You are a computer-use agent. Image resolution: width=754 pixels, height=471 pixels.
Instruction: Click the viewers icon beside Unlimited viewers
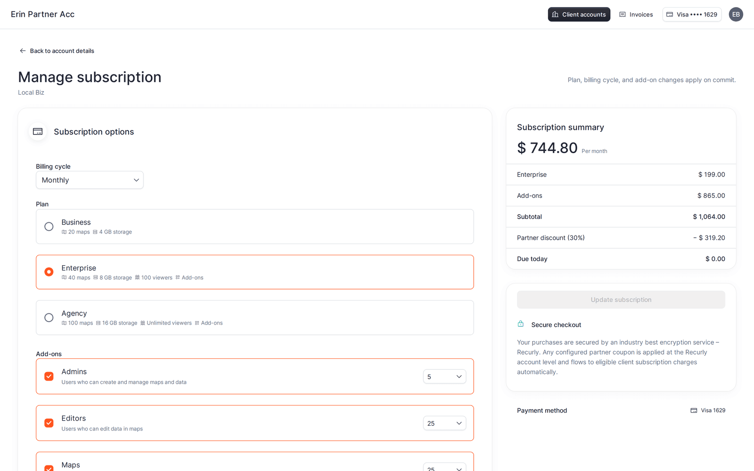click(x=143, y=323)
